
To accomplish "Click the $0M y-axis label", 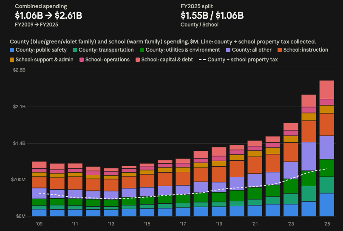I will [x=21, y=217].
